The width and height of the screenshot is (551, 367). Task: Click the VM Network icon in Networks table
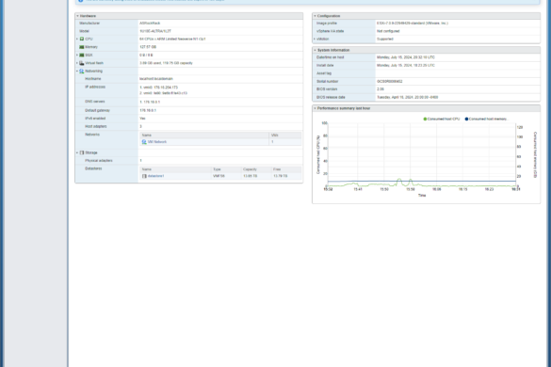point(144,142)
